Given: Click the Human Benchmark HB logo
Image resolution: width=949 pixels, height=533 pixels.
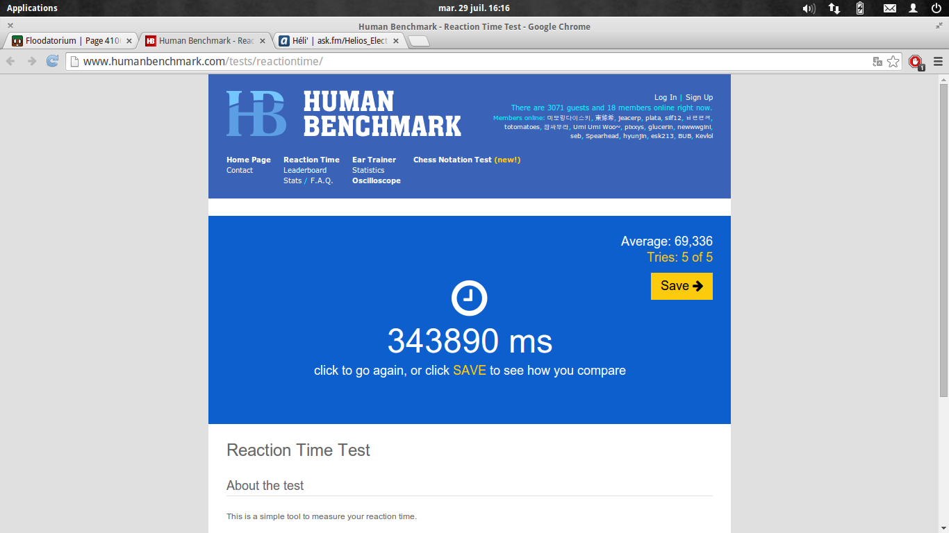Looking at the screenshot, I should (x=256, y=113).
